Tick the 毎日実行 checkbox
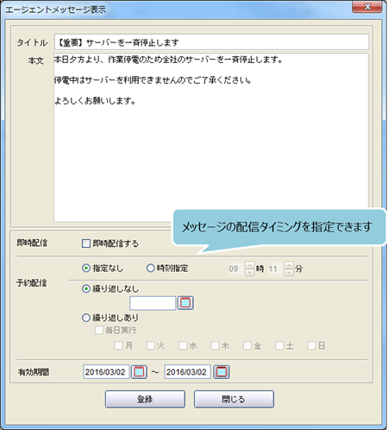The image size is (388, 430). coord(99,330)
